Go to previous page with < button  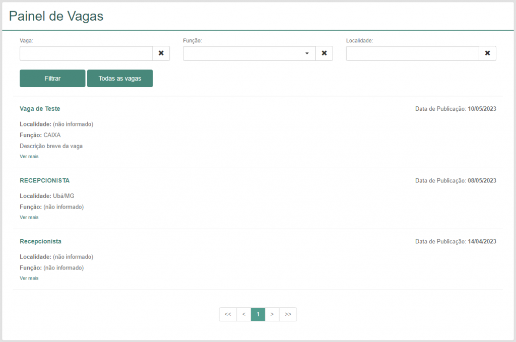(x=244, y=314)
